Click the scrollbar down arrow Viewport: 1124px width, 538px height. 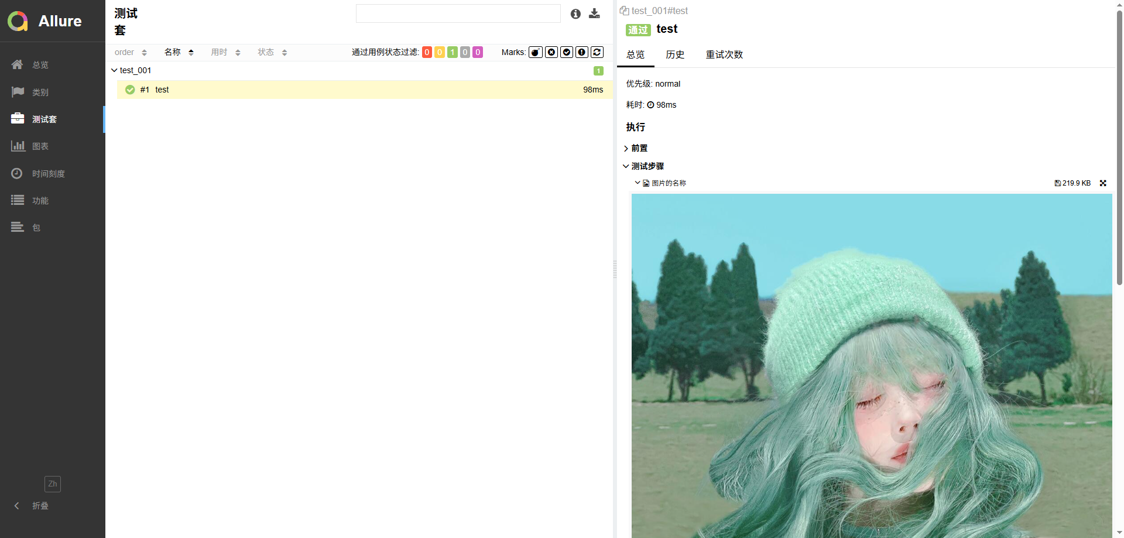click(1119, 533)
